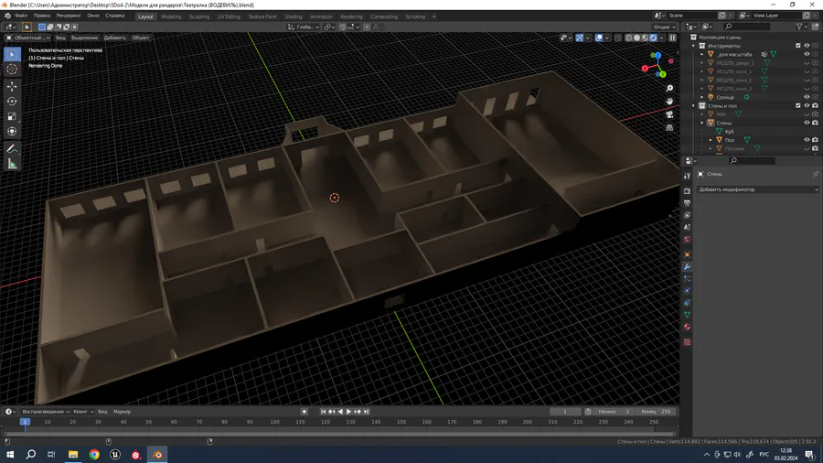Viewport: 823px width, 463px height.
Task: Select the Rotate tool in left toolbar
Action: tap(12, 101)
